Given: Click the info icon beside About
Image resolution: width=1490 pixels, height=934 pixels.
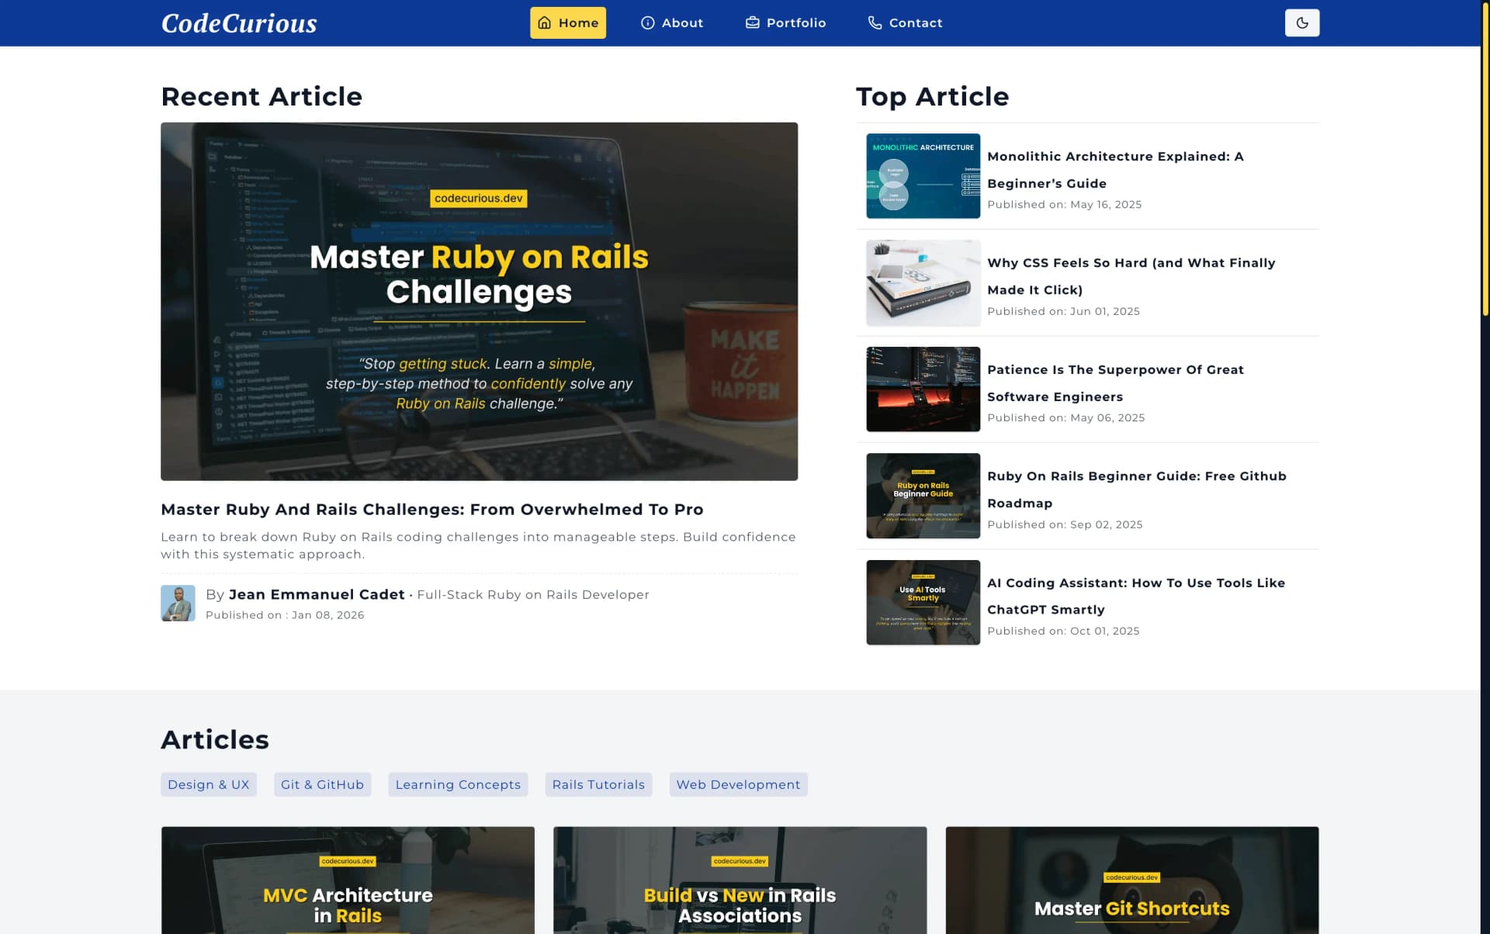Looking at the screenshot, I should coord(646,22).
